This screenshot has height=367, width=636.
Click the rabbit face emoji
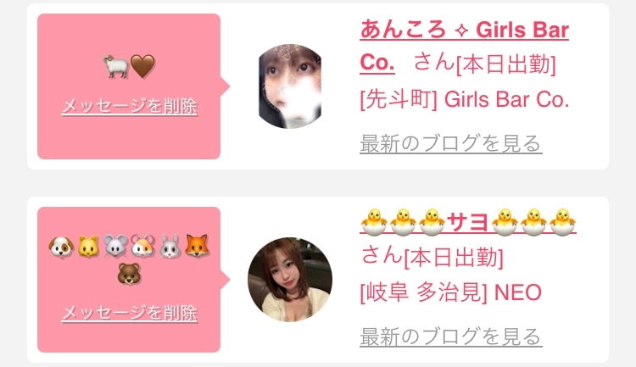[x=170, y=246]
